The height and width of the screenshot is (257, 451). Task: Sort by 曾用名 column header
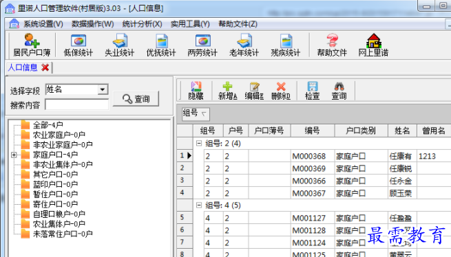434,131
